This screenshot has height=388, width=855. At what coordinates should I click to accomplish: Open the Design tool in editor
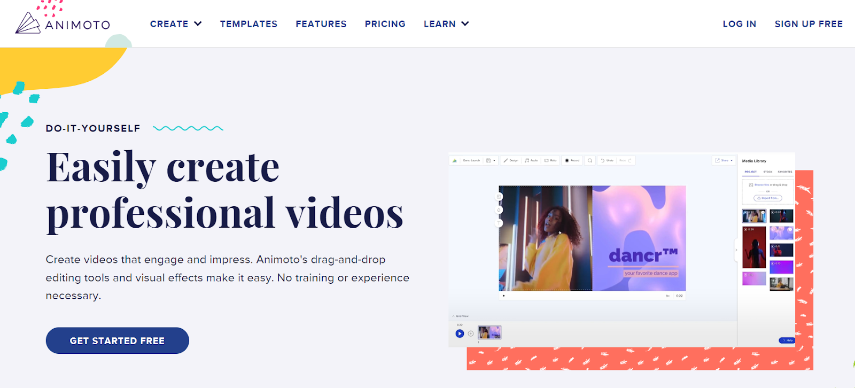(x=510, y=160)
